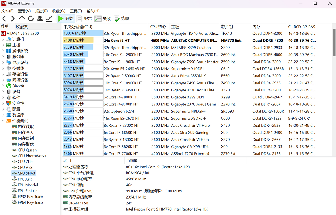Click the Forward navigation arrow
Viewport: 336px width, 215px height.
click(13, 19)
